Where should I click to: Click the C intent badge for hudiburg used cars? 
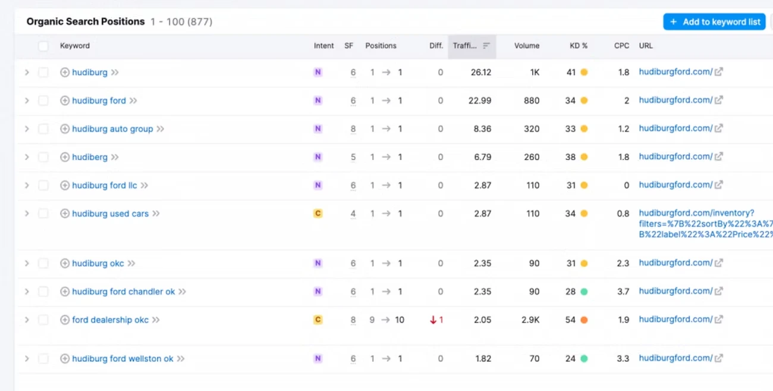(318, 214)
